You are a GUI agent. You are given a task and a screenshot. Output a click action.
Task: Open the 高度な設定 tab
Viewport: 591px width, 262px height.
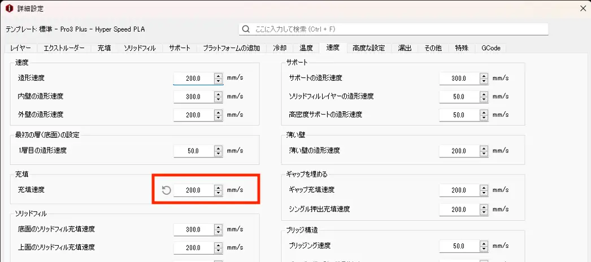(368, 48)
